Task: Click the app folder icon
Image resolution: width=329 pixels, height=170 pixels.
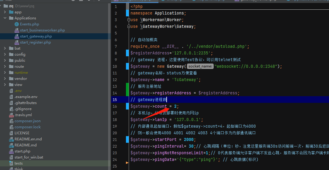Action: [11, 12]
